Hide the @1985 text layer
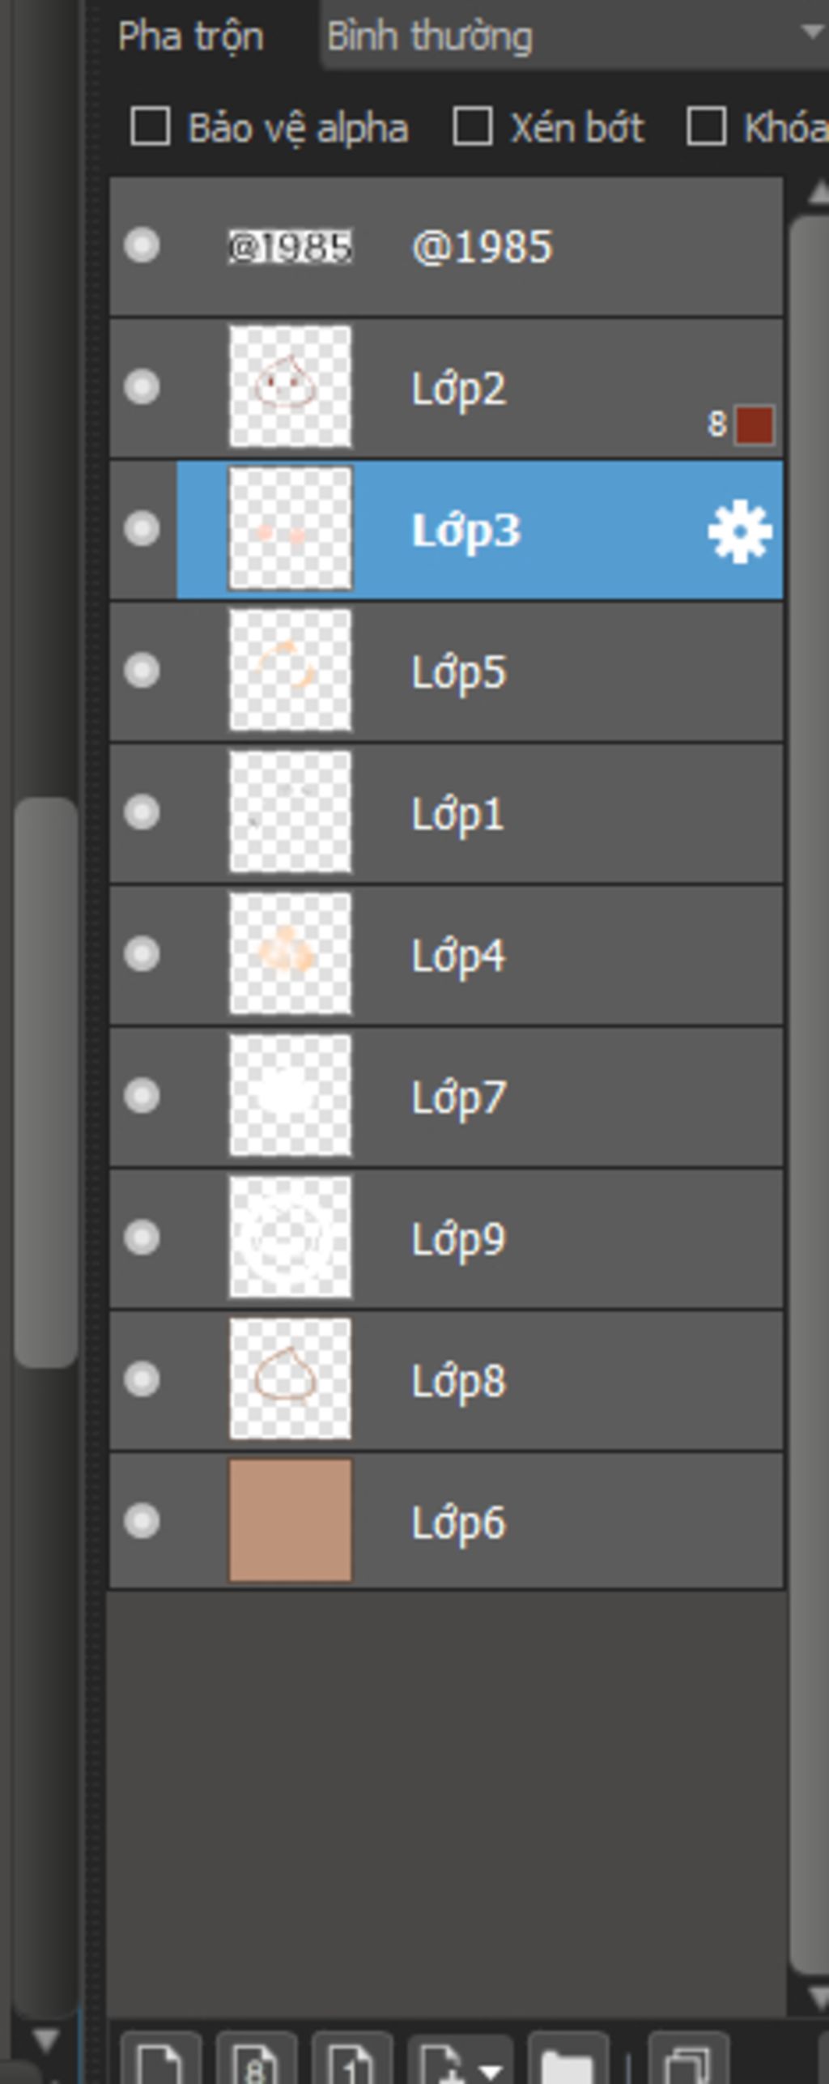The width and height of the screenshot is (829, 2084). click(x=142, y=245)
